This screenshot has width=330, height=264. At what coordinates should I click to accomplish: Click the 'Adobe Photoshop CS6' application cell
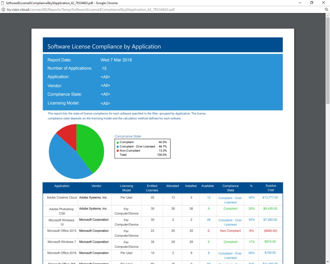pyautogui.click(x=62, y=211)
